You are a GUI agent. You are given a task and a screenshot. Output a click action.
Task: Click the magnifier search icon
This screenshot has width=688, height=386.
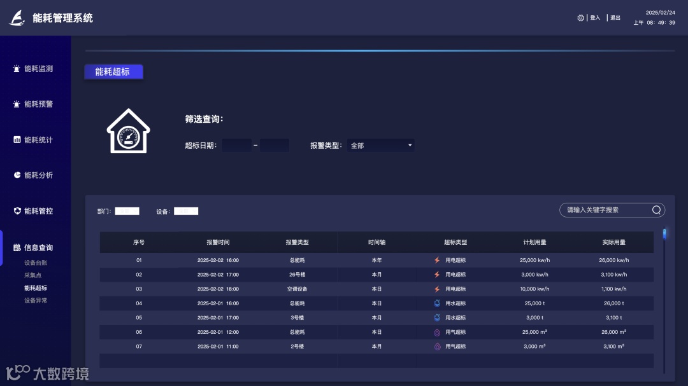[656, 210]
